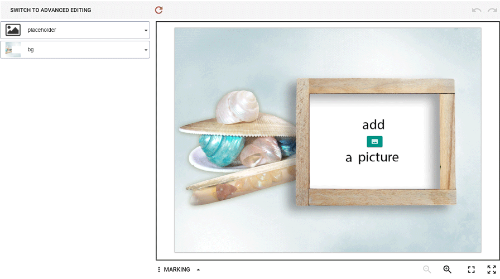Click the bg layer thumbnail
The width and height of the screenshot is (500, 279).
[x=13, y=50]
